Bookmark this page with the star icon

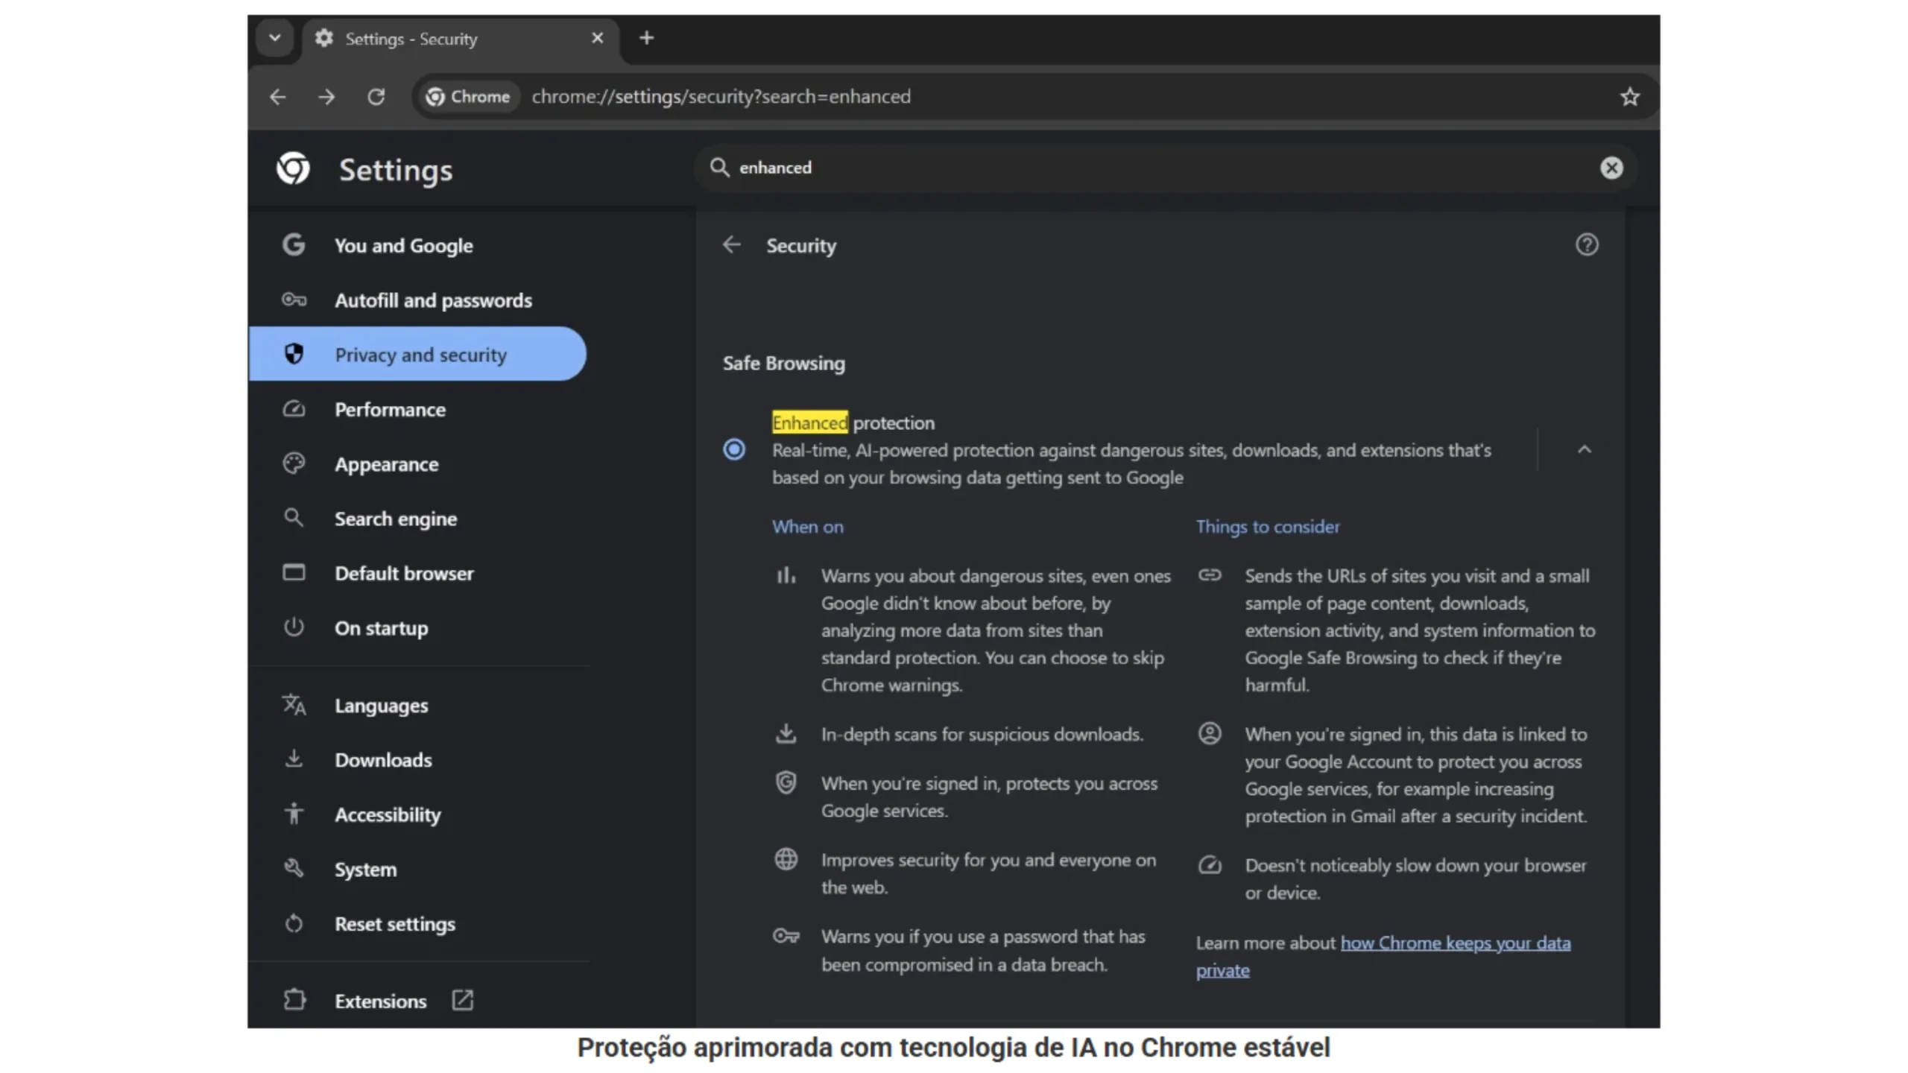pyautogui.click(x=1629, y=97)
